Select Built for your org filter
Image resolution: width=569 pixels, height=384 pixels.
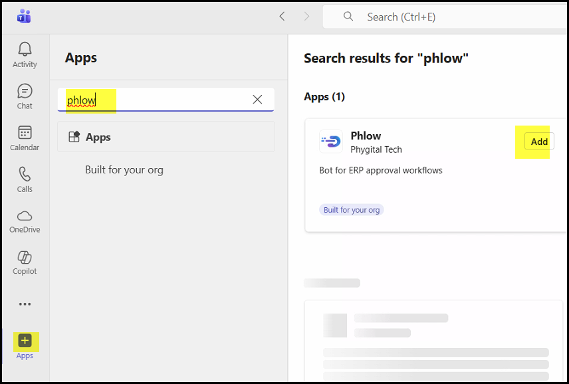click(x=124, y=170)
